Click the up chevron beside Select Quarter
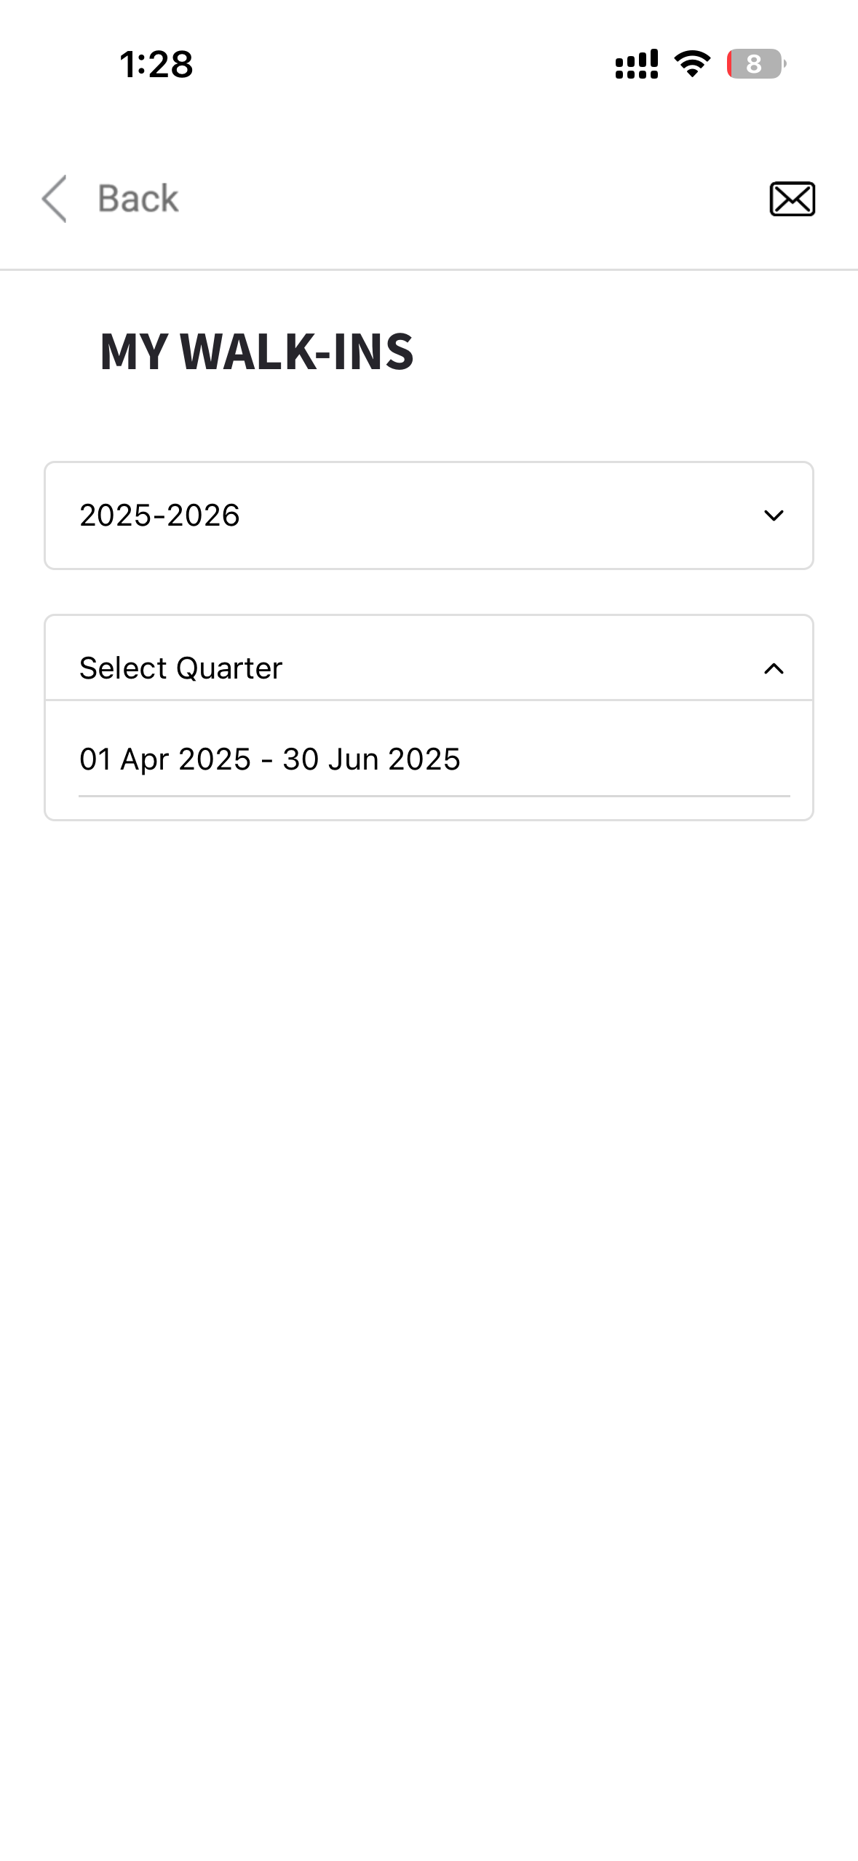 point(774,668)
